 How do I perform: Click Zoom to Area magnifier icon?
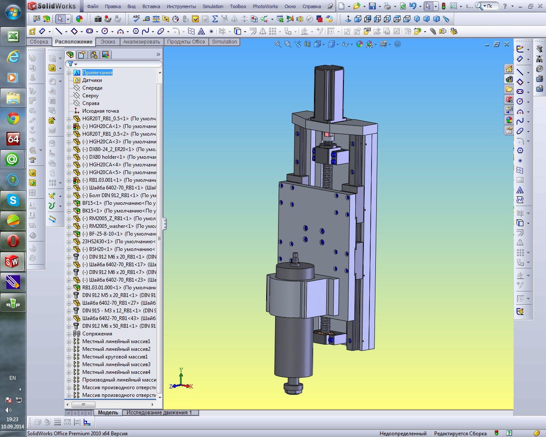(x=288, y=44)
